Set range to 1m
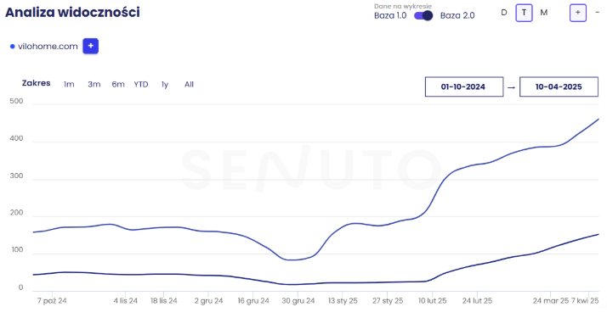Viewport: 607px width, 318px height. [x=69, y=85]
